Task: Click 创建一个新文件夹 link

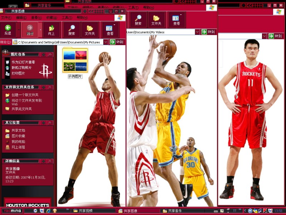Action: point(25,95)
